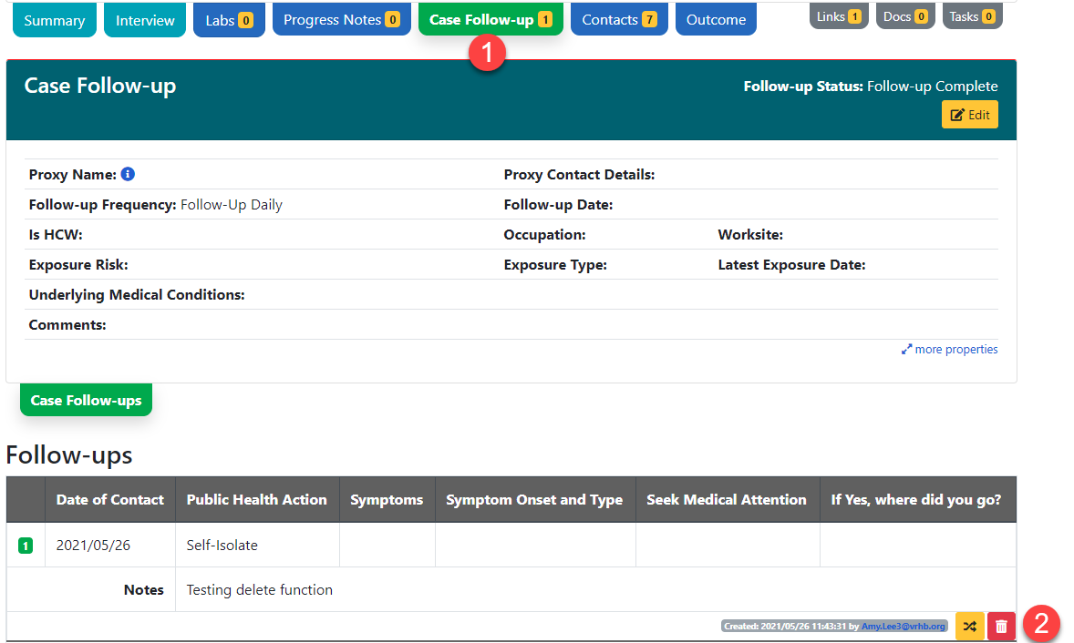Image resolution: width=1074 pixels, height=643 pixels.
Task: Click the Date of Contact column header
Action: coord(109,499)
